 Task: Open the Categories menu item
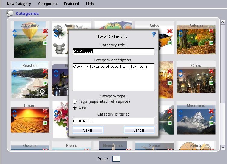point(47,4)
